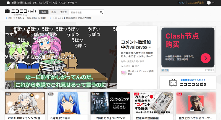
Task: Open the 6月3日で9周年 thumbnail
Action: click(x=68, y=103)
